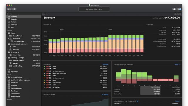188x106 pixels.
Task: Click the 2018 year marker on chart
Action: (110, 29)
